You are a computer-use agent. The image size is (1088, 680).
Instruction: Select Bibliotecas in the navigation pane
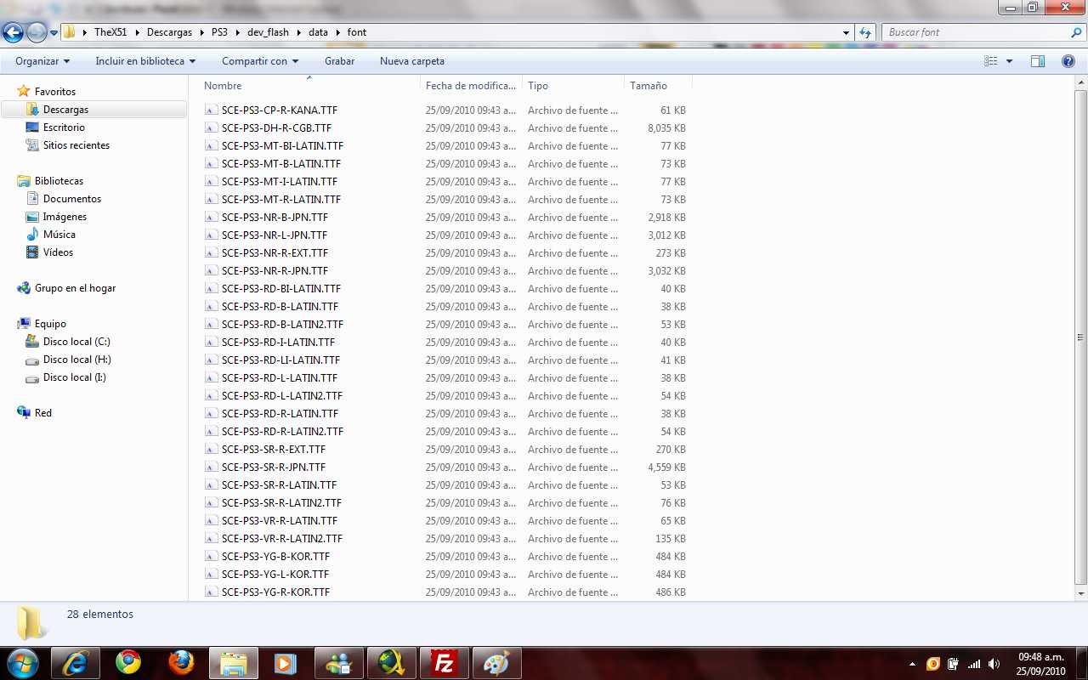coord(59,181)
